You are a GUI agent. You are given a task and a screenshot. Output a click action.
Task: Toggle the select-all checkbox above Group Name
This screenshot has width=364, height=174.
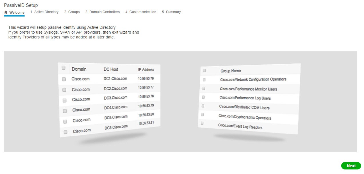point(204,71)
